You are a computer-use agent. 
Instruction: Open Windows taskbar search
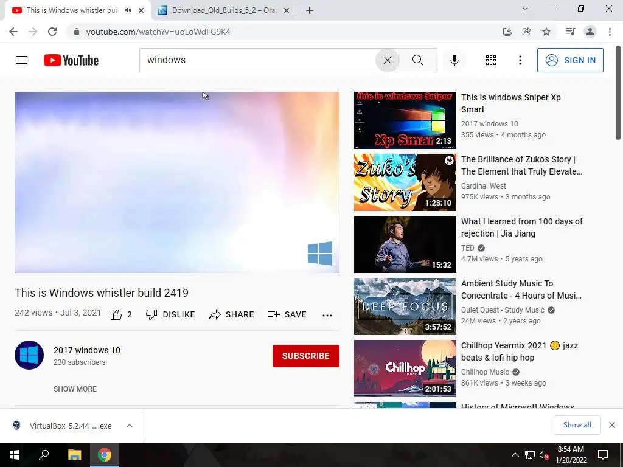(x=44, y=455)
